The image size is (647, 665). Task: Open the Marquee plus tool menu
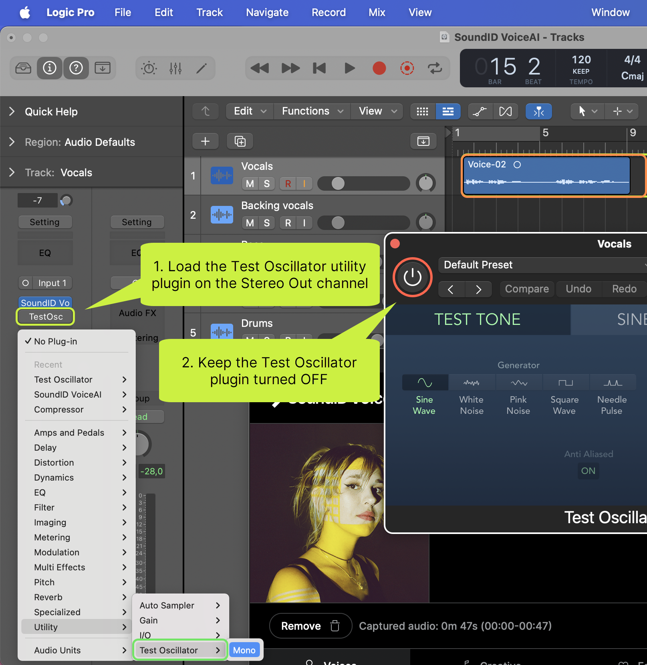tap(622, 111)
